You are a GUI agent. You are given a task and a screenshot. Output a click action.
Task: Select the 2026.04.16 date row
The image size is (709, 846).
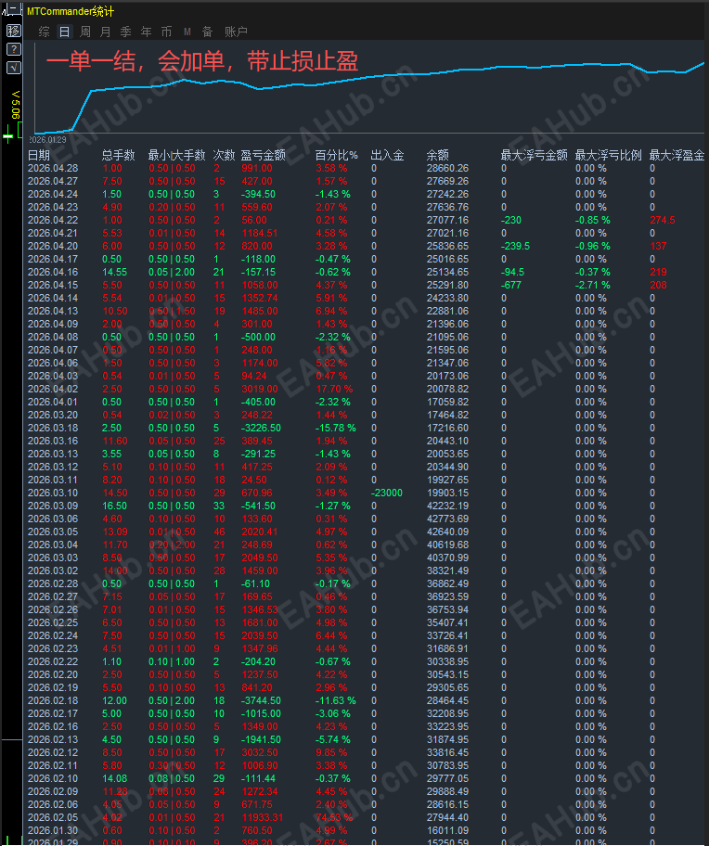point(53,272)
